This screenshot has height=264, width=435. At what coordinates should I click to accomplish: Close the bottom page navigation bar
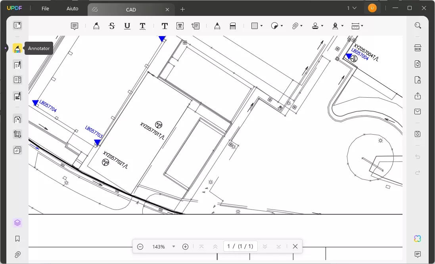(295, 247)
